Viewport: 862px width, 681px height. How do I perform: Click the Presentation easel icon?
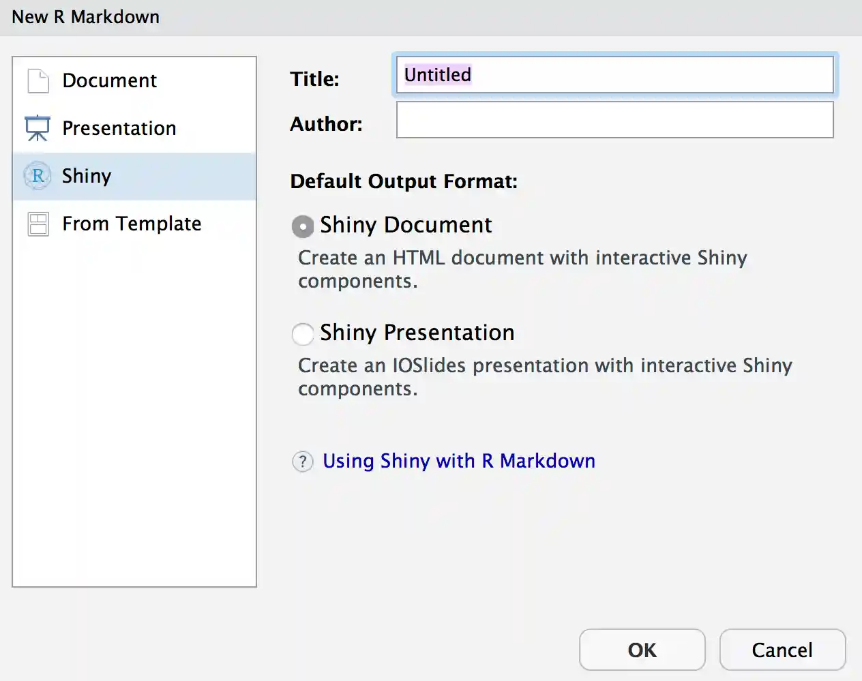click(38, 128)
